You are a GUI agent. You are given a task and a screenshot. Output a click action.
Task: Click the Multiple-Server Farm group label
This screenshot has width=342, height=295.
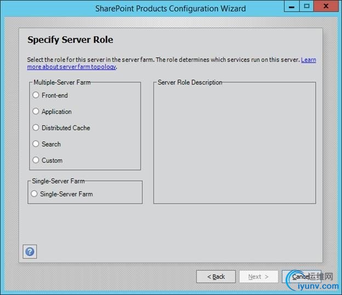[x=62, y=82]
